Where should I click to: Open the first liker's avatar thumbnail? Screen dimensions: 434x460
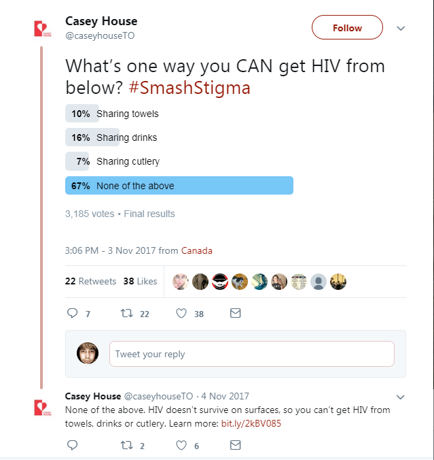181,282
